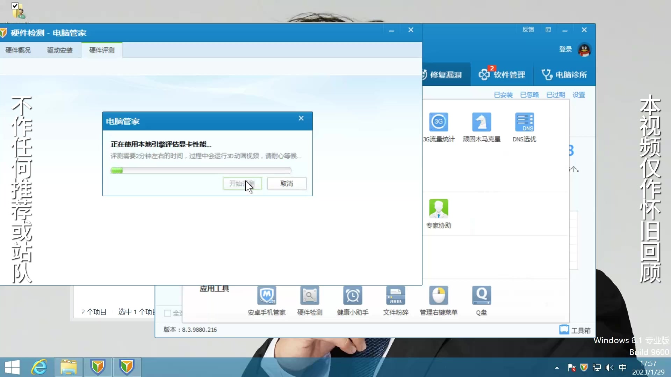
Task: Click the 应用工具 heading
Action: click(x=214, y=289)
